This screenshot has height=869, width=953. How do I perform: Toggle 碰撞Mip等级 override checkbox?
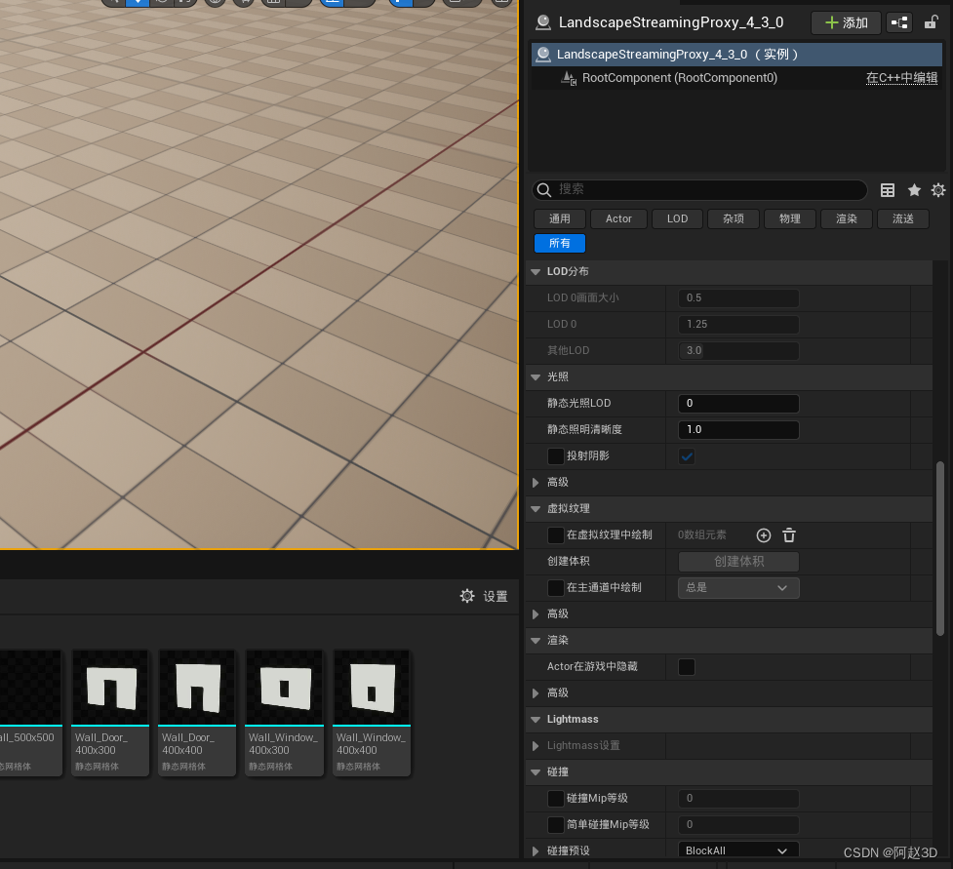(556, 799)
